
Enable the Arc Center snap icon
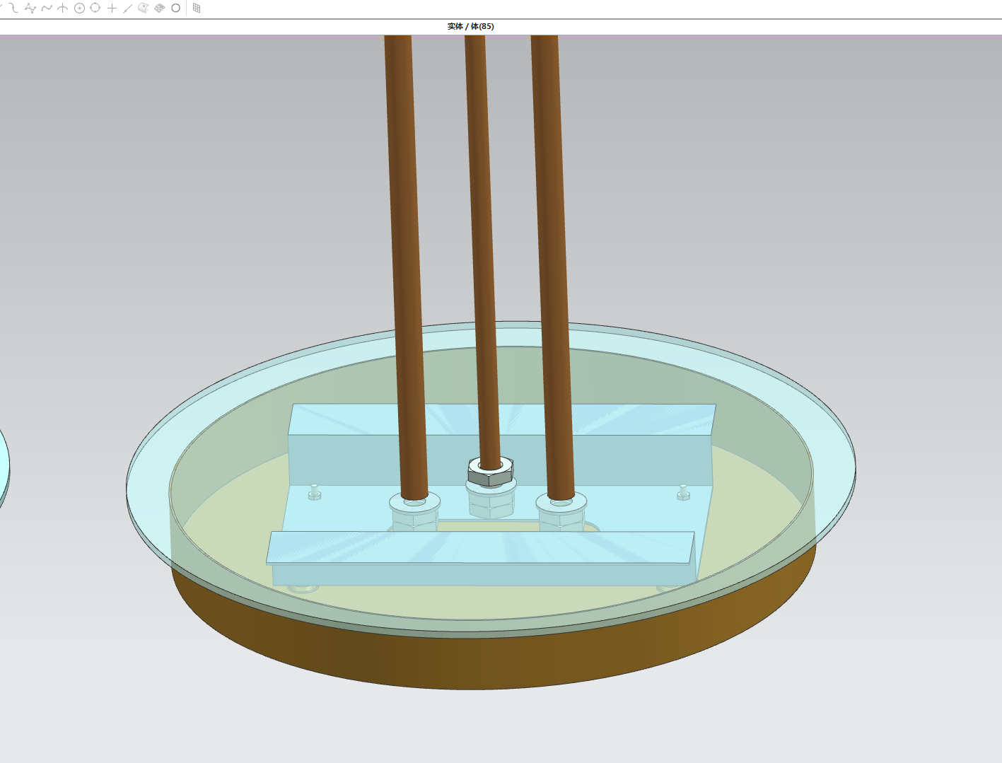(x=79, y=8)
